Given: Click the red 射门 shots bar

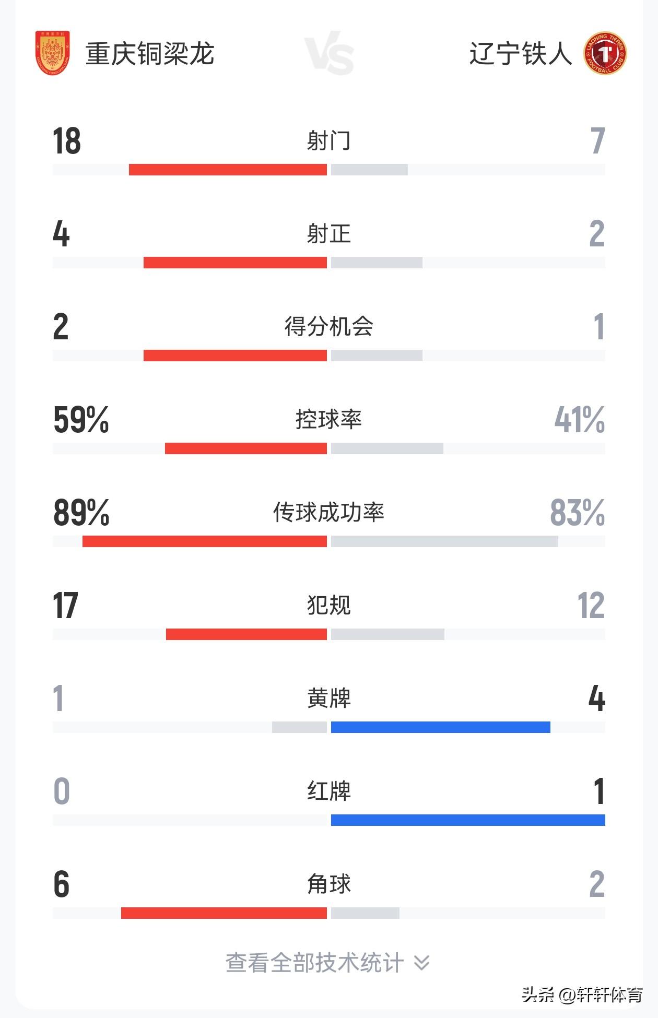Looking at the screenshot, I should (228, 170).
